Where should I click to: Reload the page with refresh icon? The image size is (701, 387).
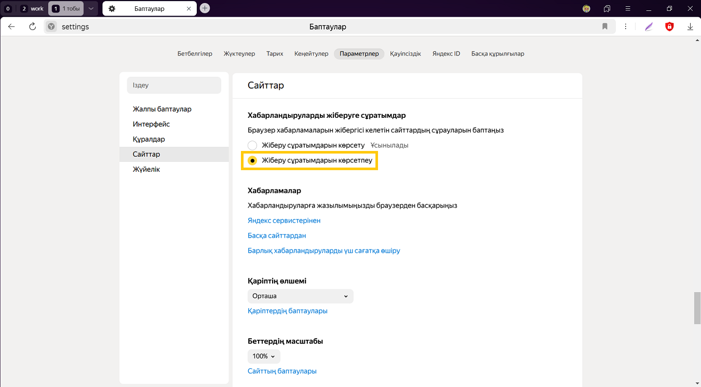coord(32,26)
